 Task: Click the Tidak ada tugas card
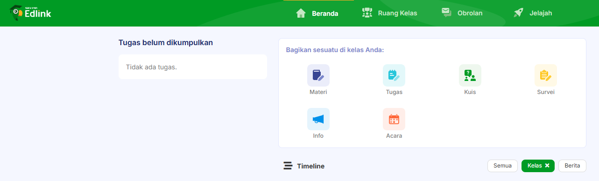[193, 67]
